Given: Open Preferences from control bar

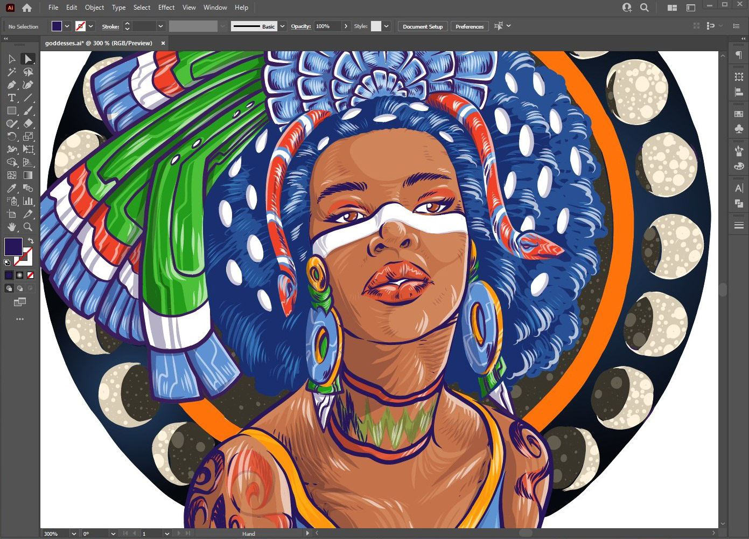Looking at the screenshot, I should click(x=470, y=26).
